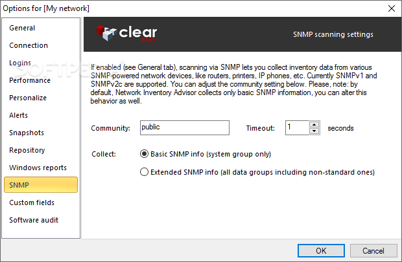Click the Community text field
This screenshot has width=402, height=262.
pos(185,127)
